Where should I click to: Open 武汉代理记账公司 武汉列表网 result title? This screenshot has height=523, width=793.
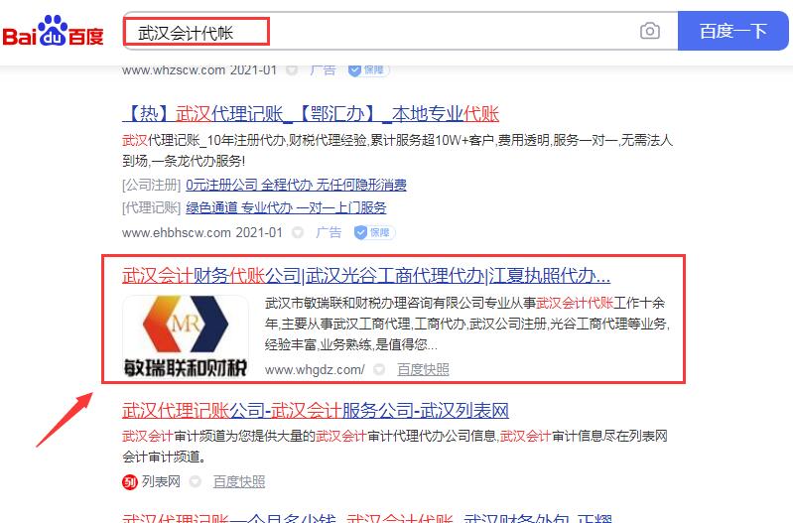click(316, 410)
